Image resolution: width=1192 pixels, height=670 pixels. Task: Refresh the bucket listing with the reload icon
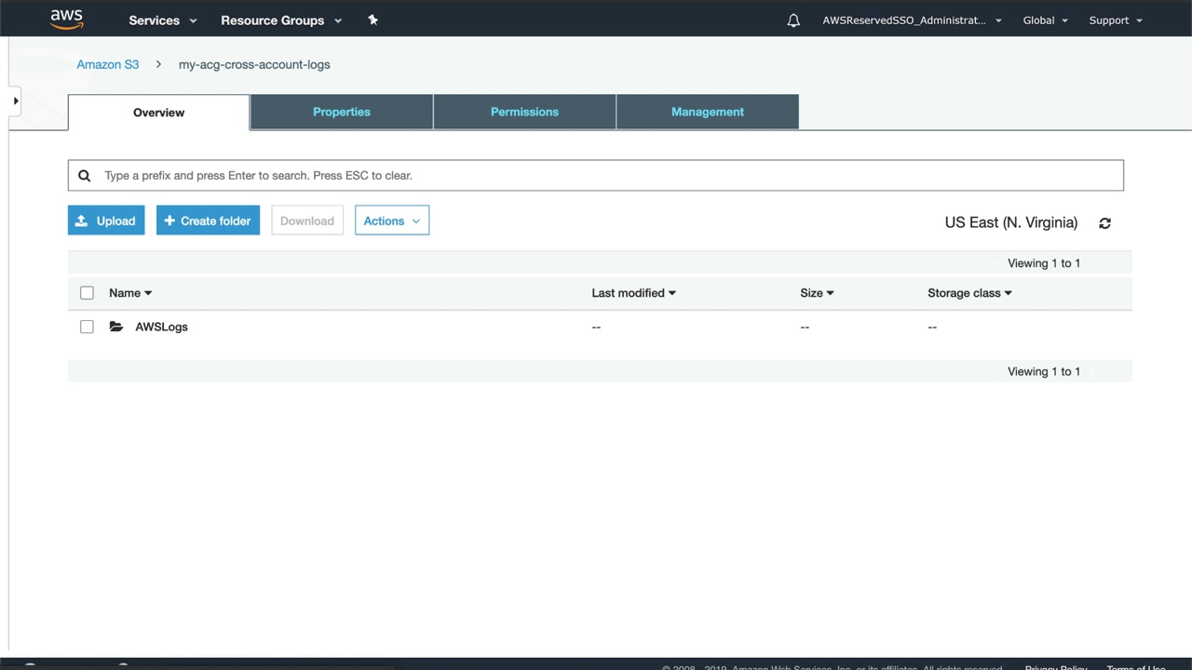1104,223
